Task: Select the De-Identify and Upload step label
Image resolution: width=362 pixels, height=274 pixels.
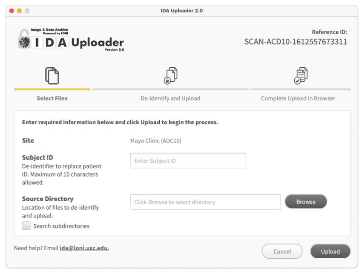Action: [x=170, y=98]
